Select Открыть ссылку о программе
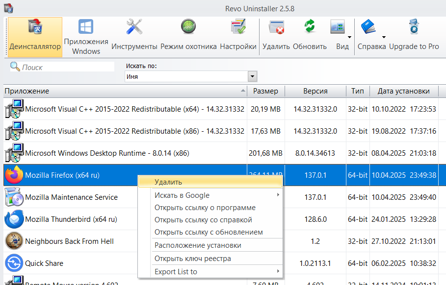Screen dimensions: 446x285 (210, 208)
